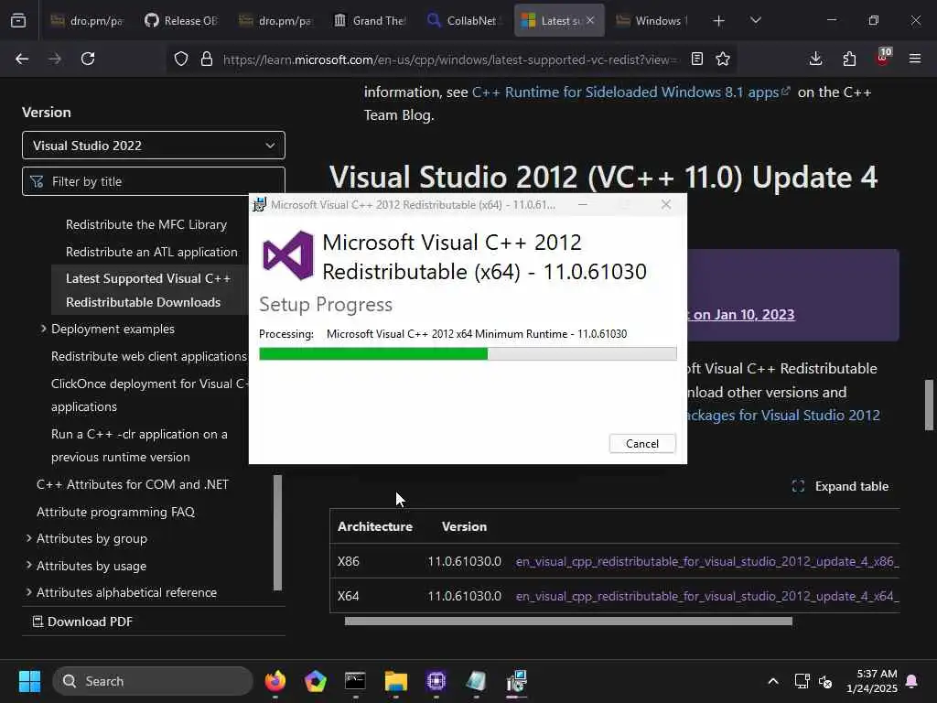Click the installer title bar icon
This screenshot has width=937, height=703.
point(259,204)
